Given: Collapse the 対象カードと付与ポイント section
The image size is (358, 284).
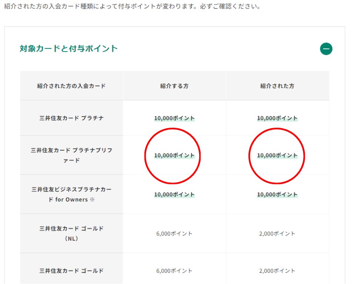Looking at the screenshot, I should (x=326, y=49).
